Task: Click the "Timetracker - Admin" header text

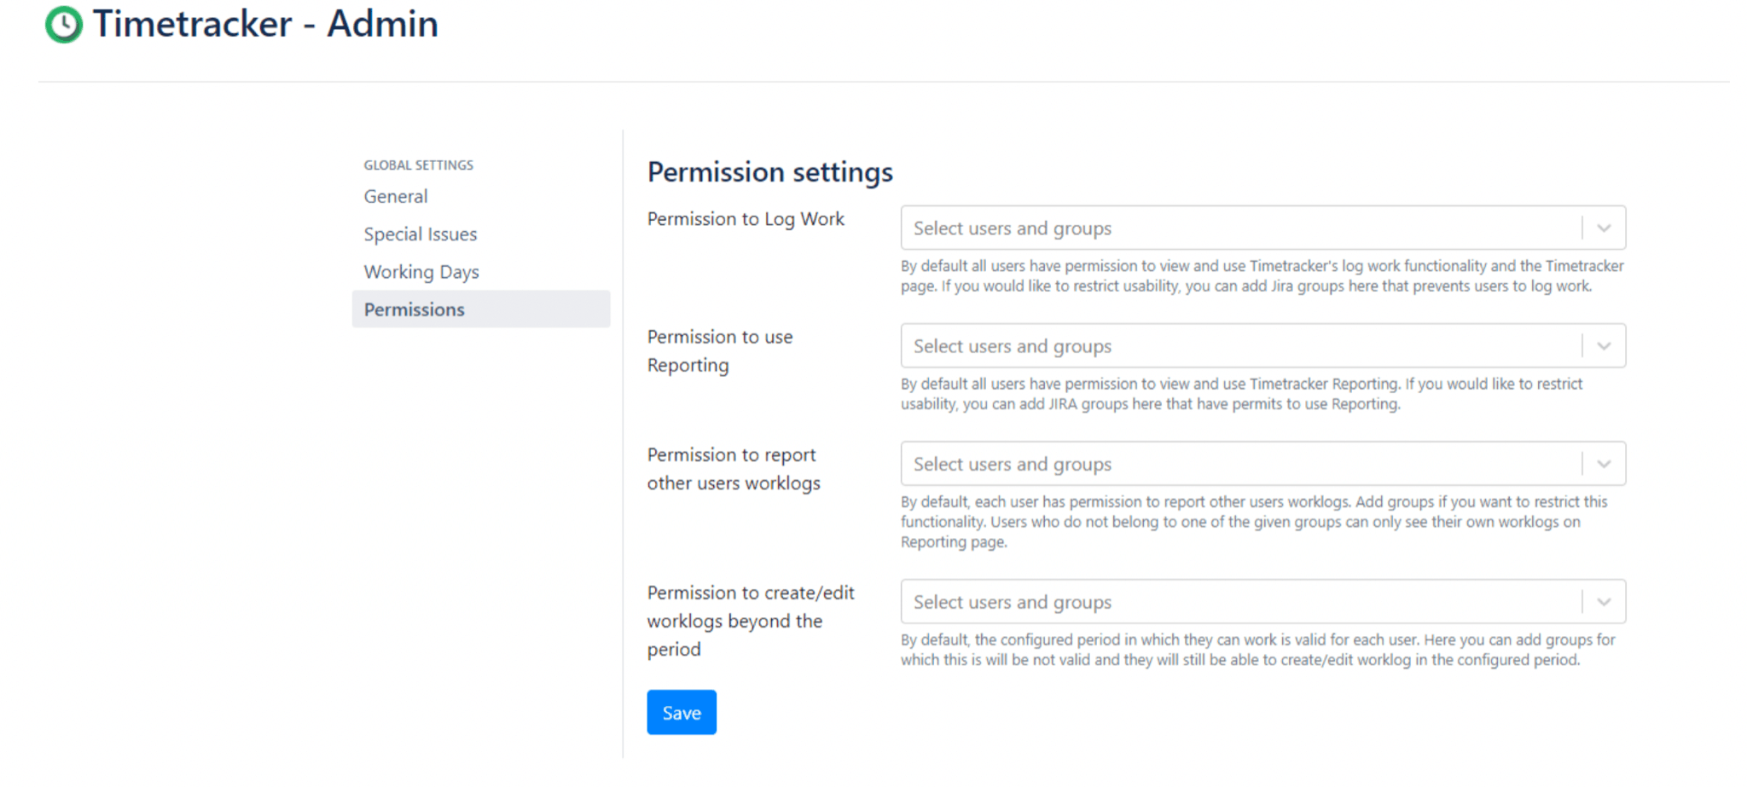Action: pos(266,25)
